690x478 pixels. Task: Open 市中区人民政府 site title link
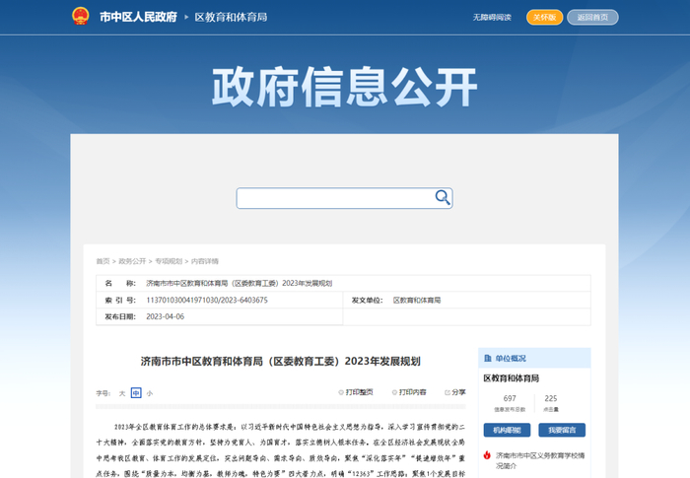138,17
